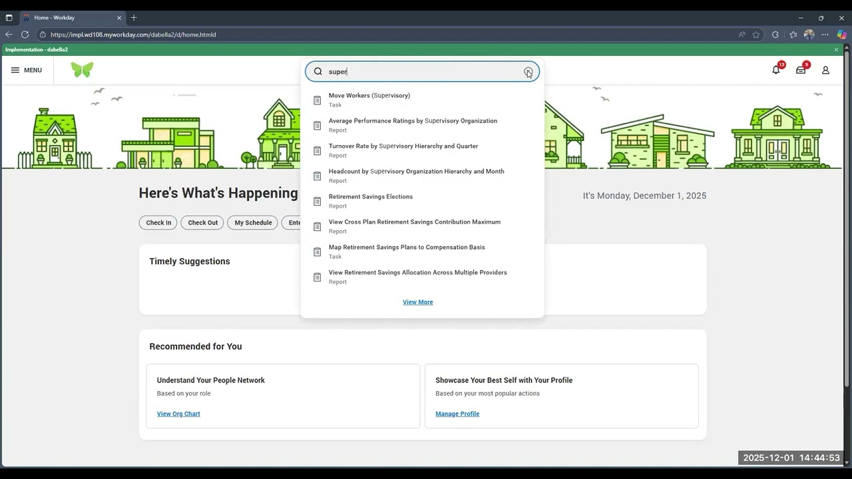This screenshot has height=479, width=852.
Task: Click icon beside Move Workers (Supervisory)
Action: point(317,100)
